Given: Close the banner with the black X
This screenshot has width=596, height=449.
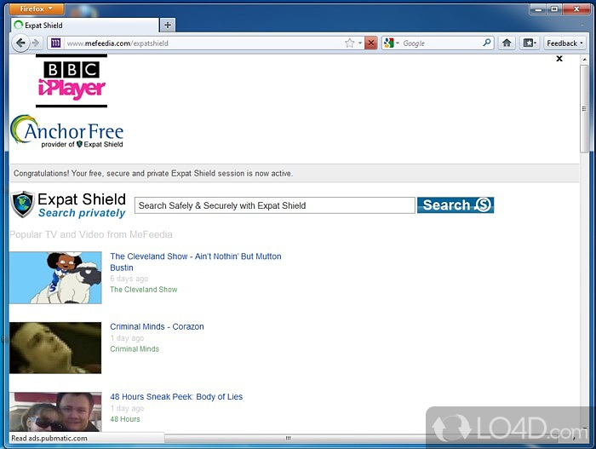Looking at the screenshot, I should 559,59.
